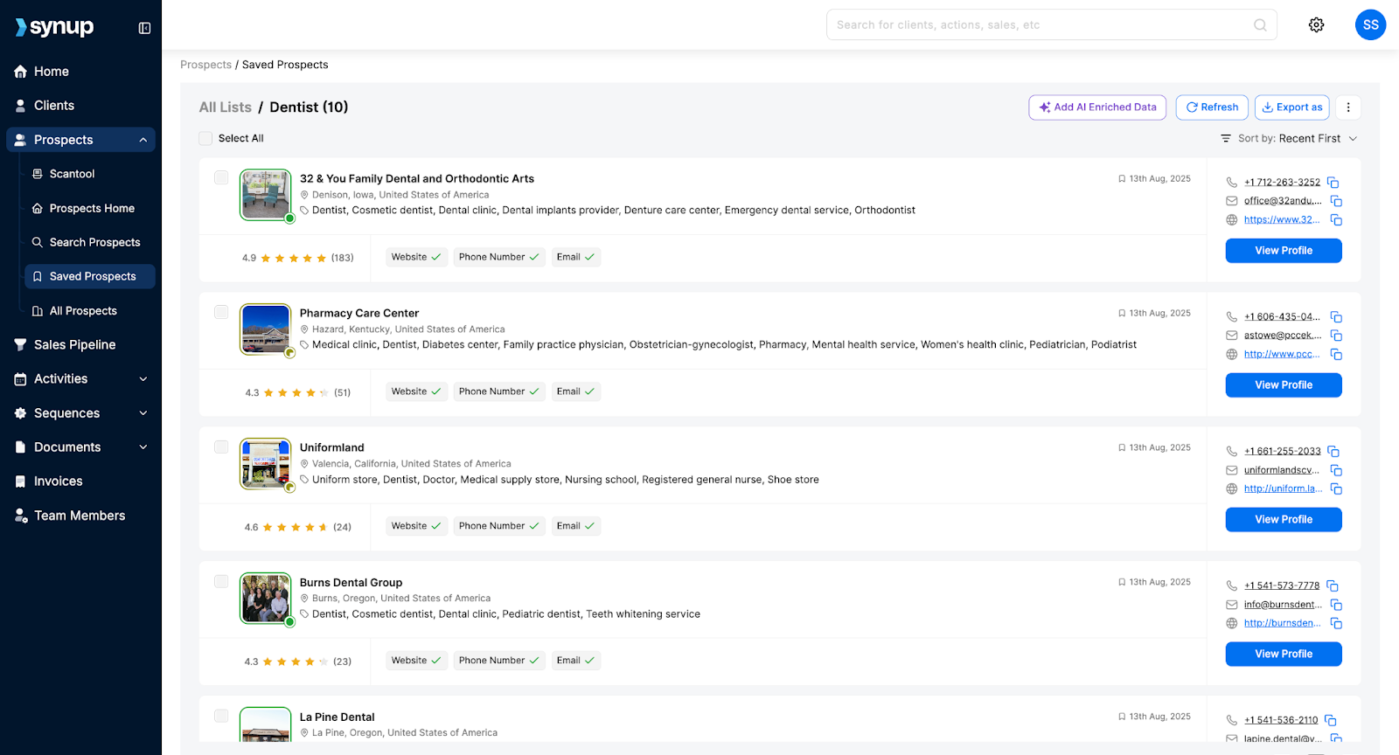Tick the Burns Dental Group checkbox

(x=221, y=581)
